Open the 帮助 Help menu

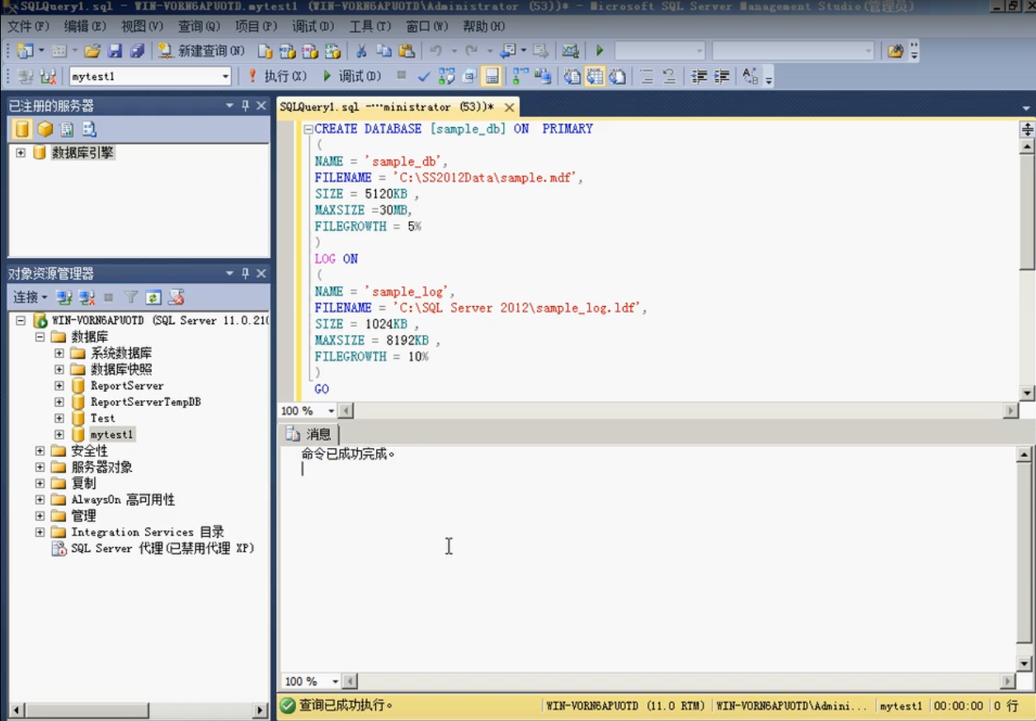point(483,26)
